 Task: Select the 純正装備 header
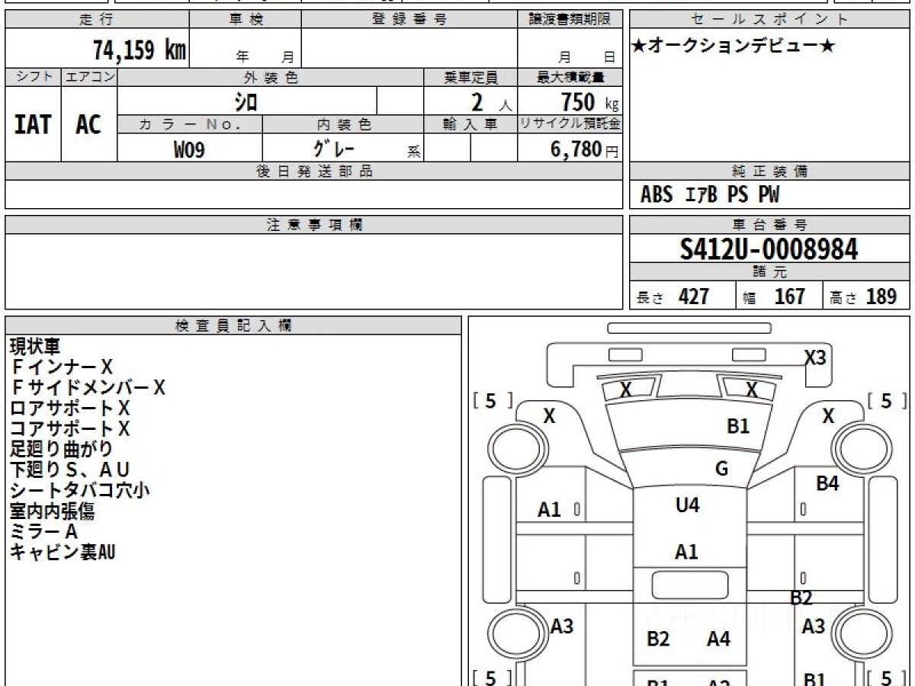point(769,171)
